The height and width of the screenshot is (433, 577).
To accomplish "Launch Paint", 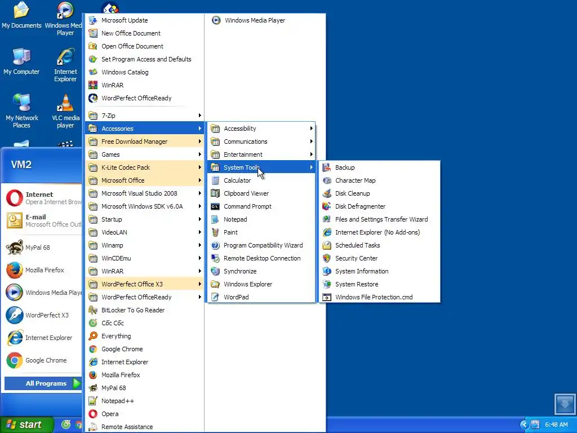I will 261,232.
